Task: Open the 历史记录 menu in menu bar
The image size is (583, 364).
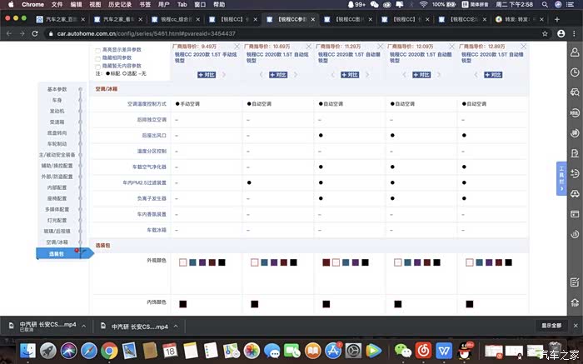Action: tap(121, 4)
